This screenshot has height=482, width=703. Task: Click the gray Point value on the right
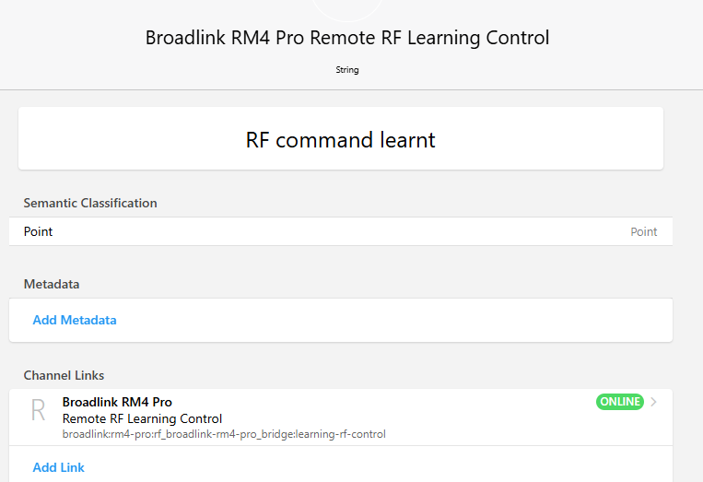tap(643, 232)
